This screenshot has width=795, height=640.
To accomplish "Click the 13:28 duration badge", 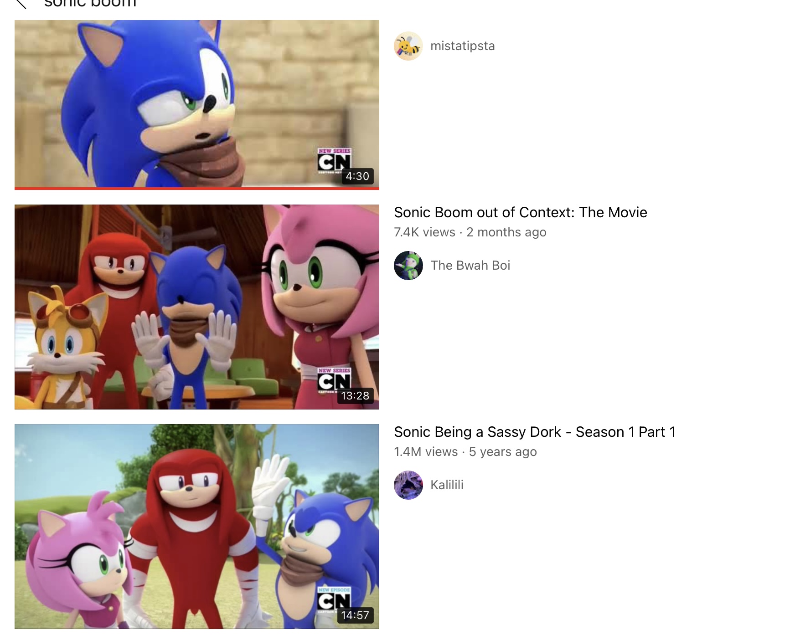I will (x=355, y=396).
